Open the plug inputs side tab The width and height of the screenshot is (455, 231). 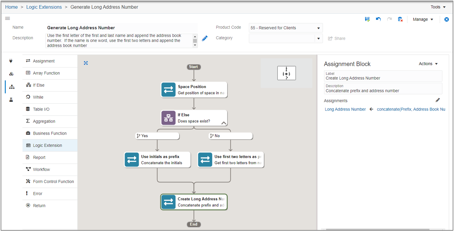11,61
